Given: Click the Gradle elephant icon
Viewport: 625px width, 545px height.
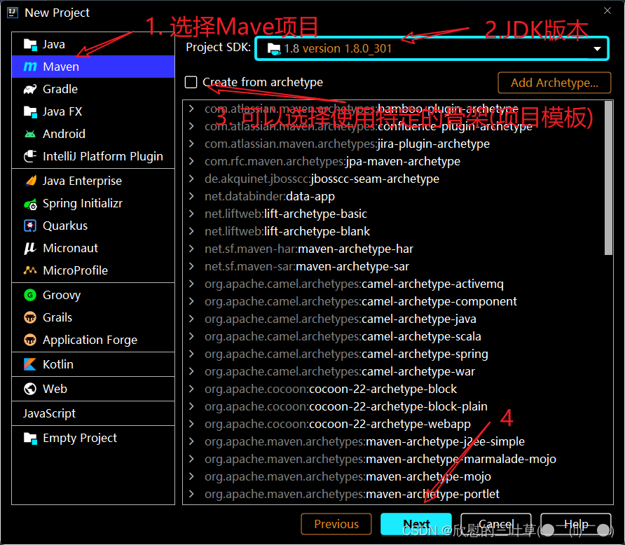Looking at the screenshot, I should tap(30, 89).
